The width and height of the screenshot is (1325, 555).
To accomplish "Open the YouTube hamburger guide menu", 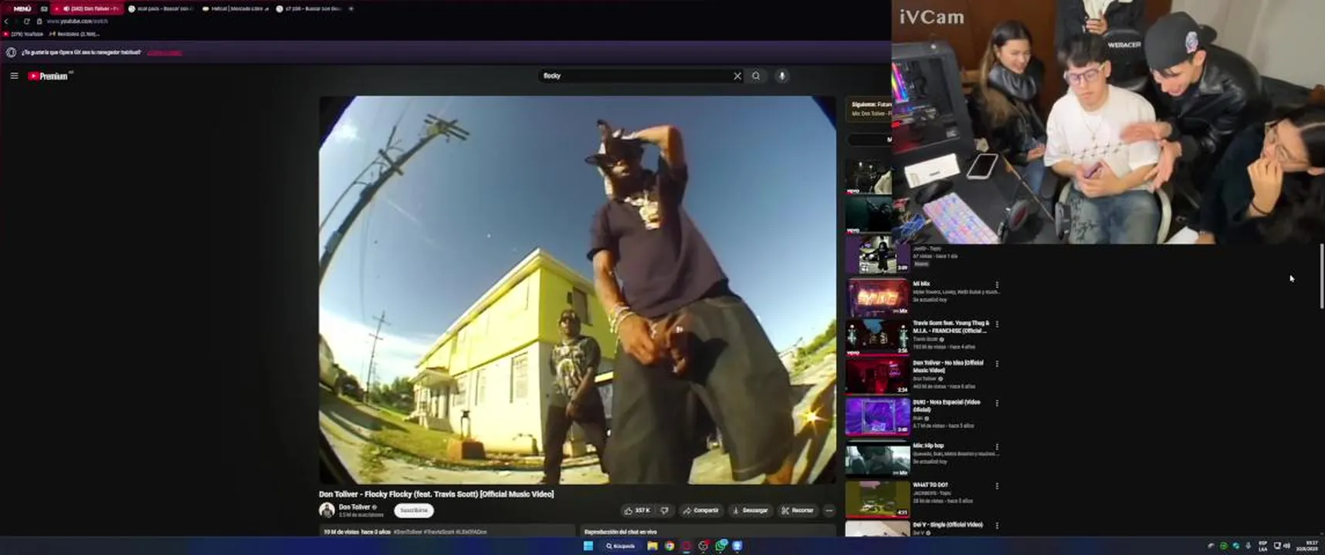I will pyautogui.click(x=14, y=76).
